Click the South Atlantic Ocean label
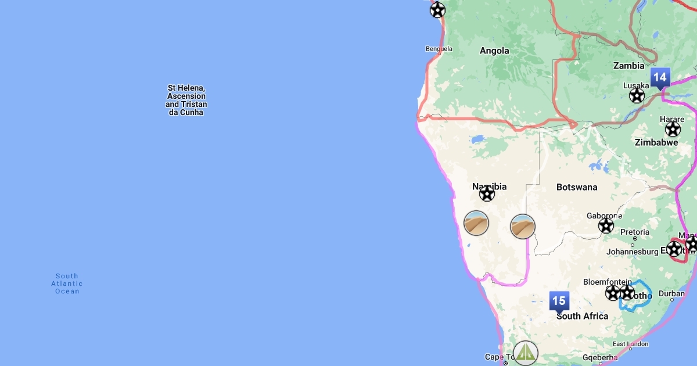The width and height of the screenshot is (697, 366). pos(67,284)
